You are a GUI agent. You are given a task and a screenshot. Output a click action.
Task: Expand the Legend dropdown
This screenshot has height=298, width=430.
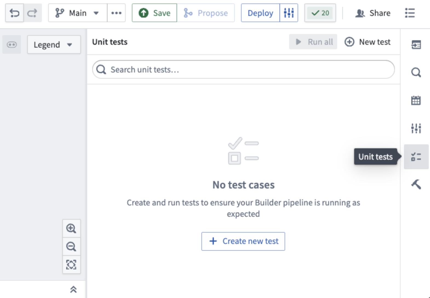pyautogui.click(x=54, y=44)
